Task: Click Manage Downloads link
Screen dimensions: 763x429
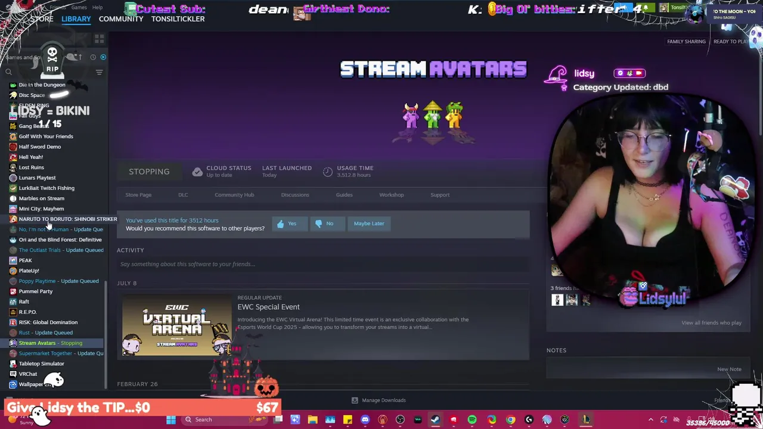Action: pos(383,400)
